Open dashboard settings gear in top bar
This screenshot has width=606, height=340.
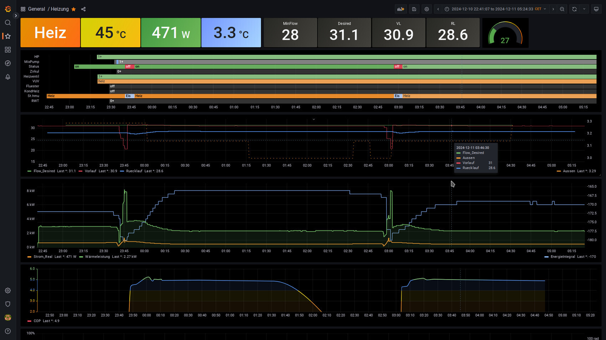coord(427,9)
